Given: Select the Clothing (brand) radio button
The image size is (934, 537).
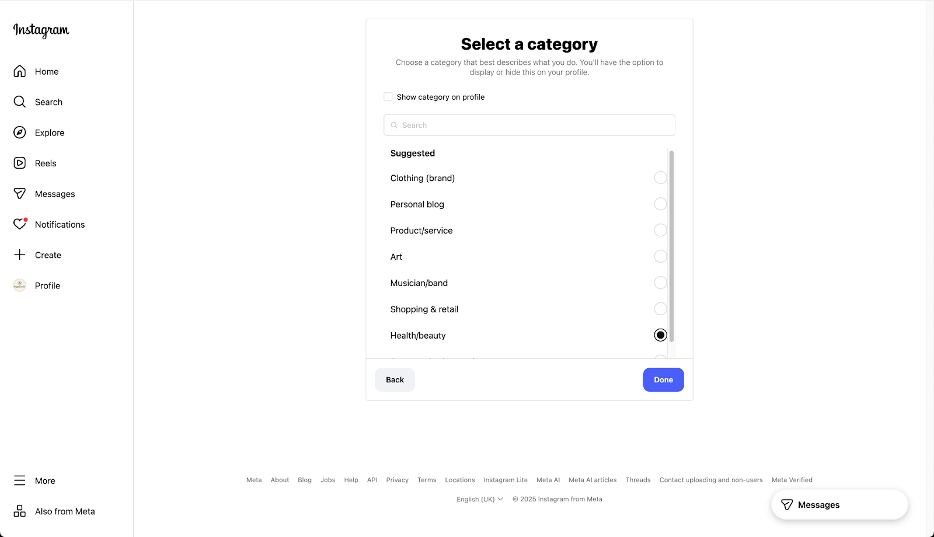Looking at the screenshot, I should click(x=660, y=178).
